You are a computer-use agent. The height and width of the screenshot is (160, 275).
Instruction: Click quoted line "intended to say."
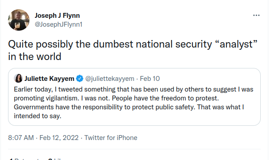tap(37, 116)
